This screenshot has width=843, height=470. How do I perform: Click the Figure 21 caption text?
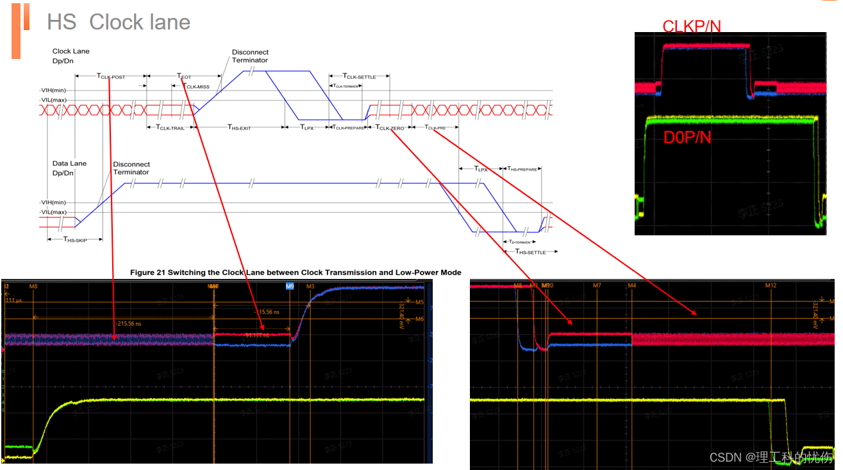(x=296, y=273)
